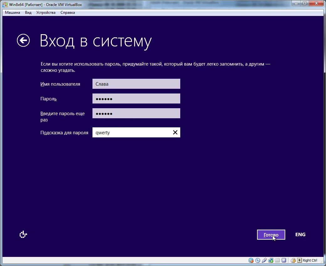Minimize the VirtualBox window
This screenshot has width=326, height=266.
pos(296,3)
